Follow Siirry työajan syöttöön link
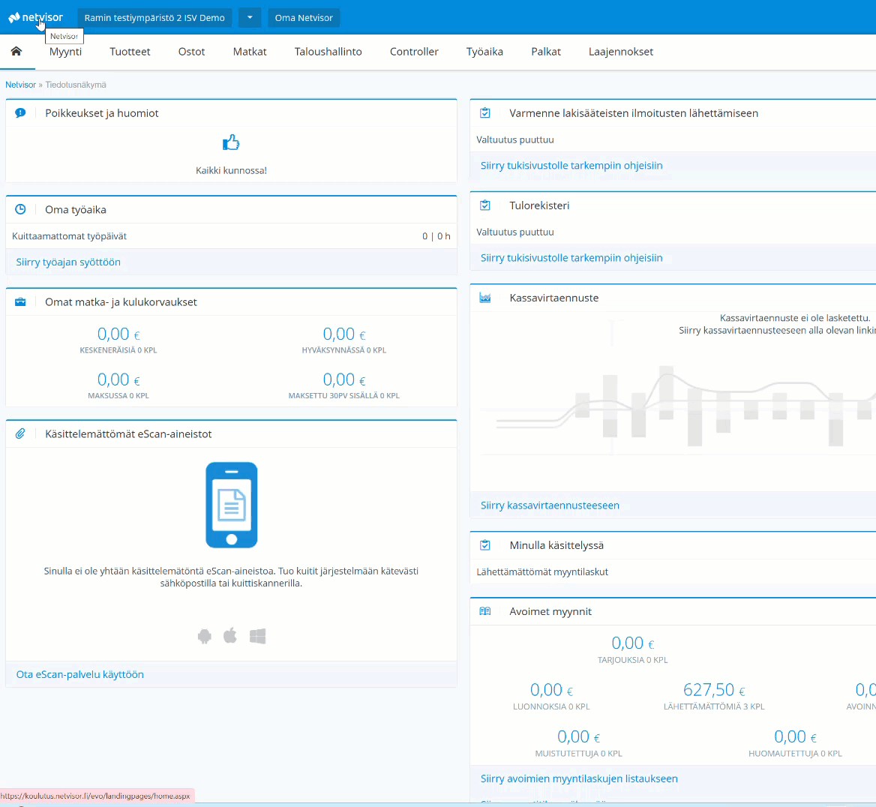This screenshot has width=876, height=807. tap(68, 262)
